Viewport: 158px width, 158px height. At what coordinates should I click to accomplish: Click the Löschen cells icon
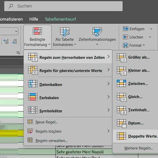(125, 37)
